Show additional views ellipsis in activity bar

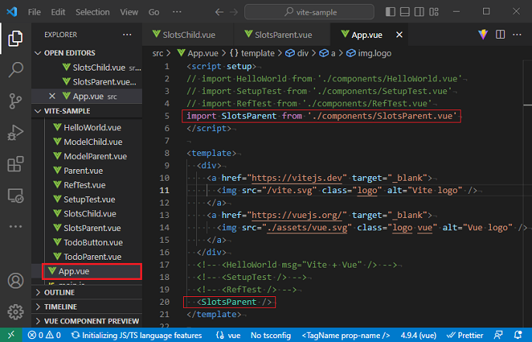16,226
